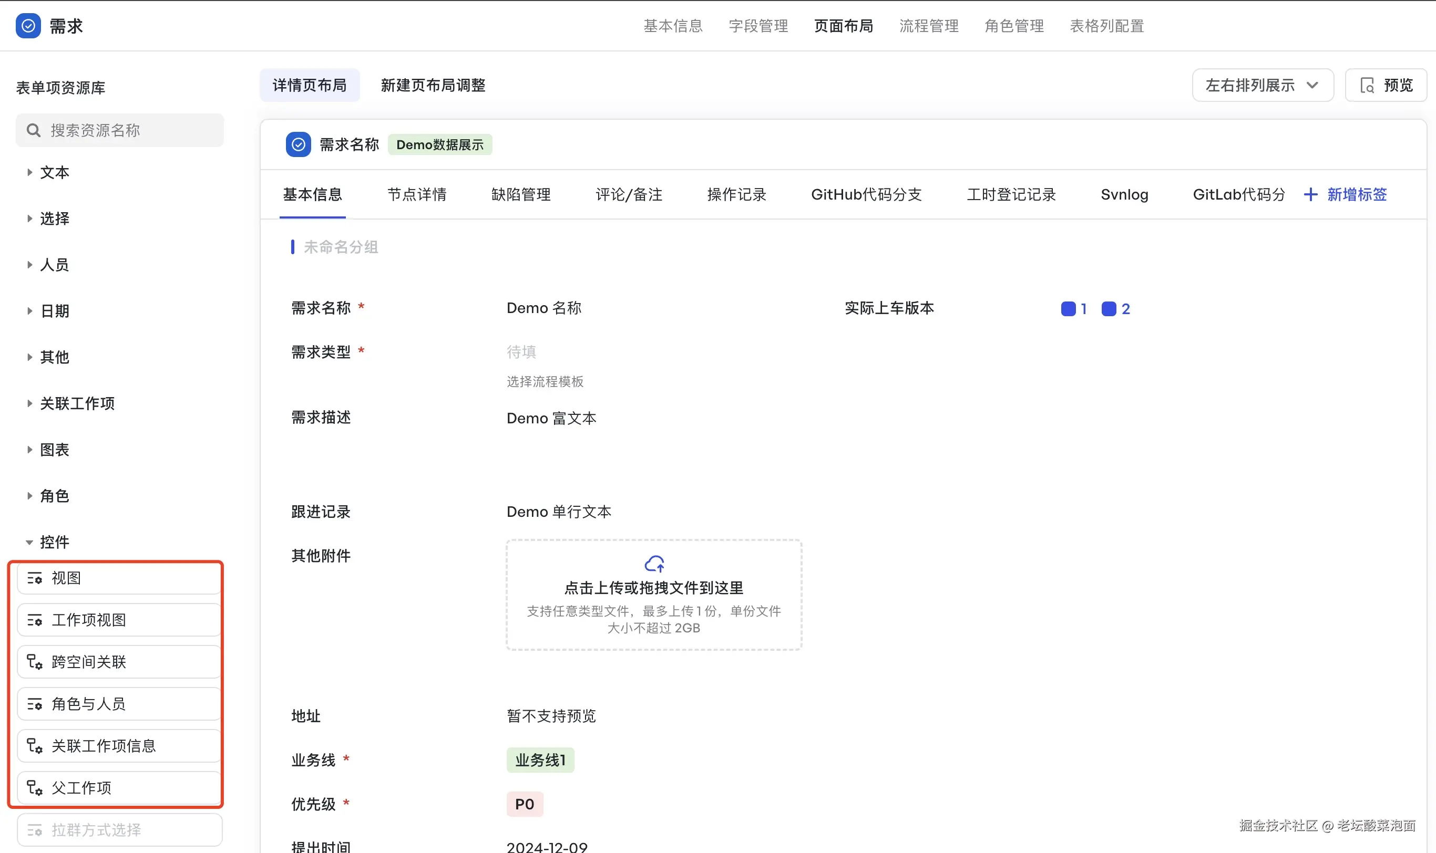This screenshot has width=1436, height=853.
Task: Click the 跨空间关联 control icon
Action: click(35, 662)
